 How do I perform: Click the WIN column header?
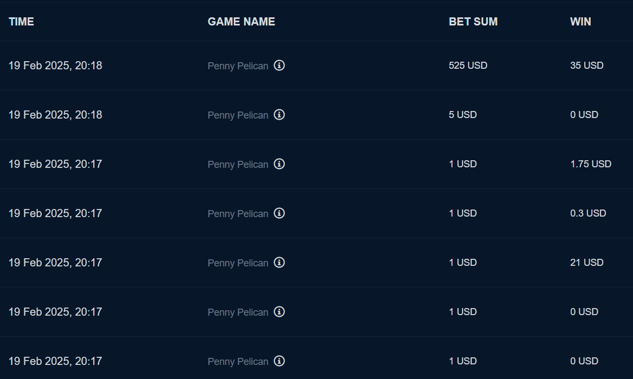tap(580, 22)
